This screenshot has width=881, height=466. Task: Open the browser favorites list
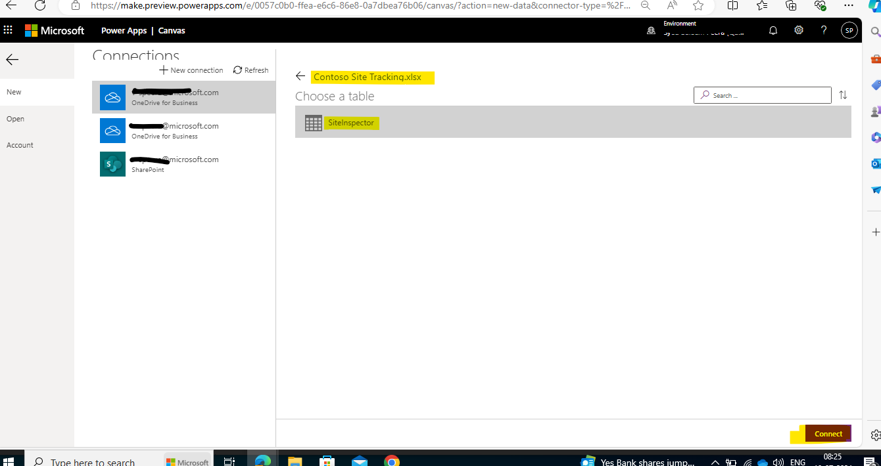[x=762, y=5]
